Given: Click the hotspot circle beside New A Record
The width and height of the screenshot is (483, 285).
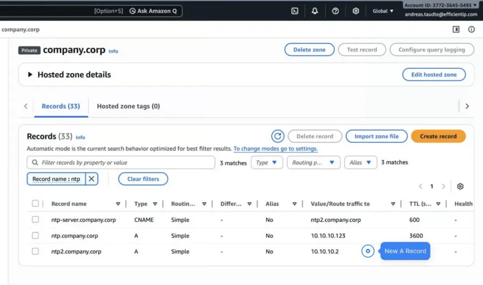Looking at the screenshot, I should tap(367, 251).
